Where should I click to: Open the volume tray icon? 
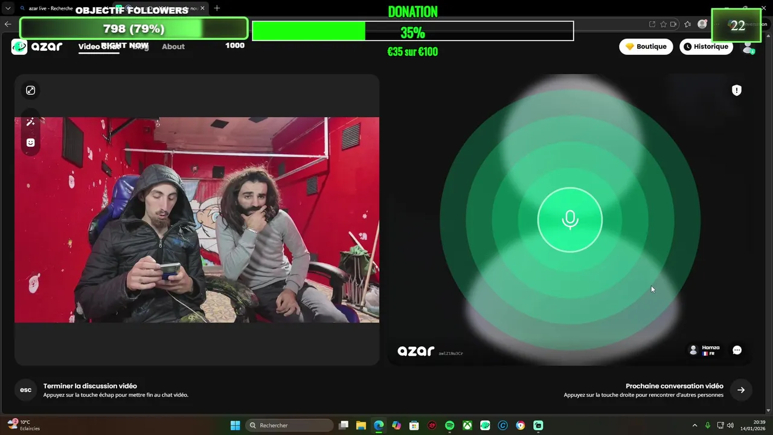point(731,425)
